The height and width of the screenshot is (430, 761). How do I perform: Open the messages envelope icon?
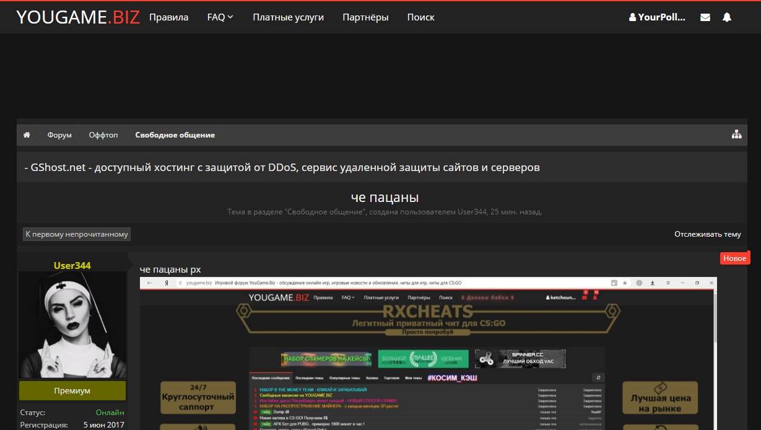(705, 17)
